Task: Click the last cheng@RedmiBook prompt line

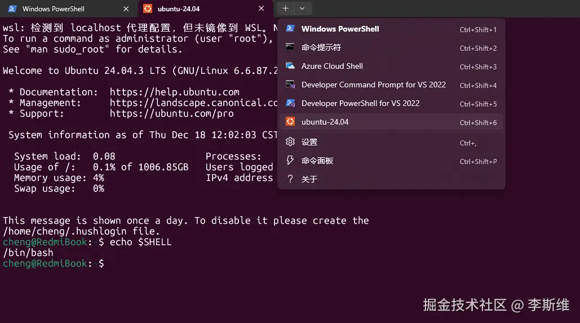Action: click(54, 263)
